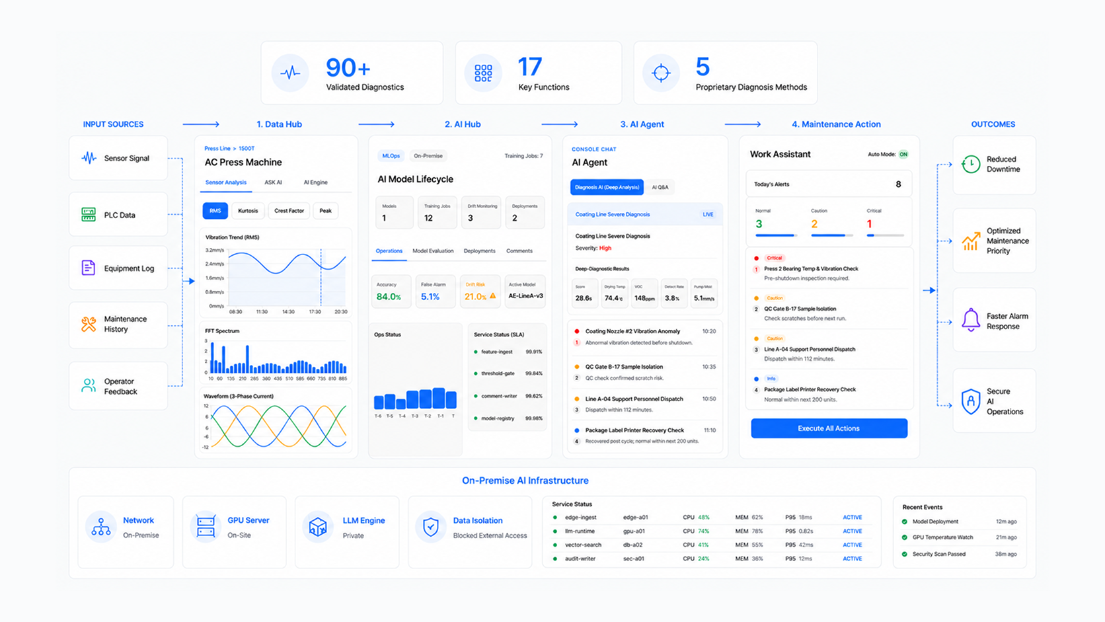Click the Model Deployment green check icon
1105x622 pixels.
(905, 522)
